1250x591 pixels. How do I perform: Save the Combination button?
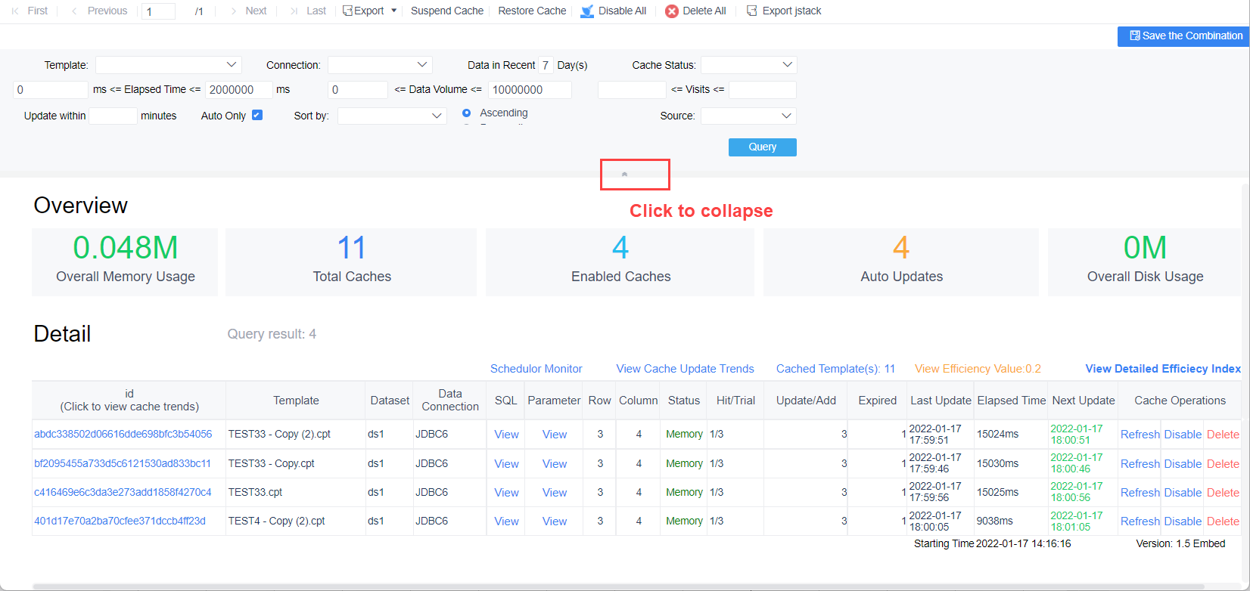click(x=1183, y=36)
